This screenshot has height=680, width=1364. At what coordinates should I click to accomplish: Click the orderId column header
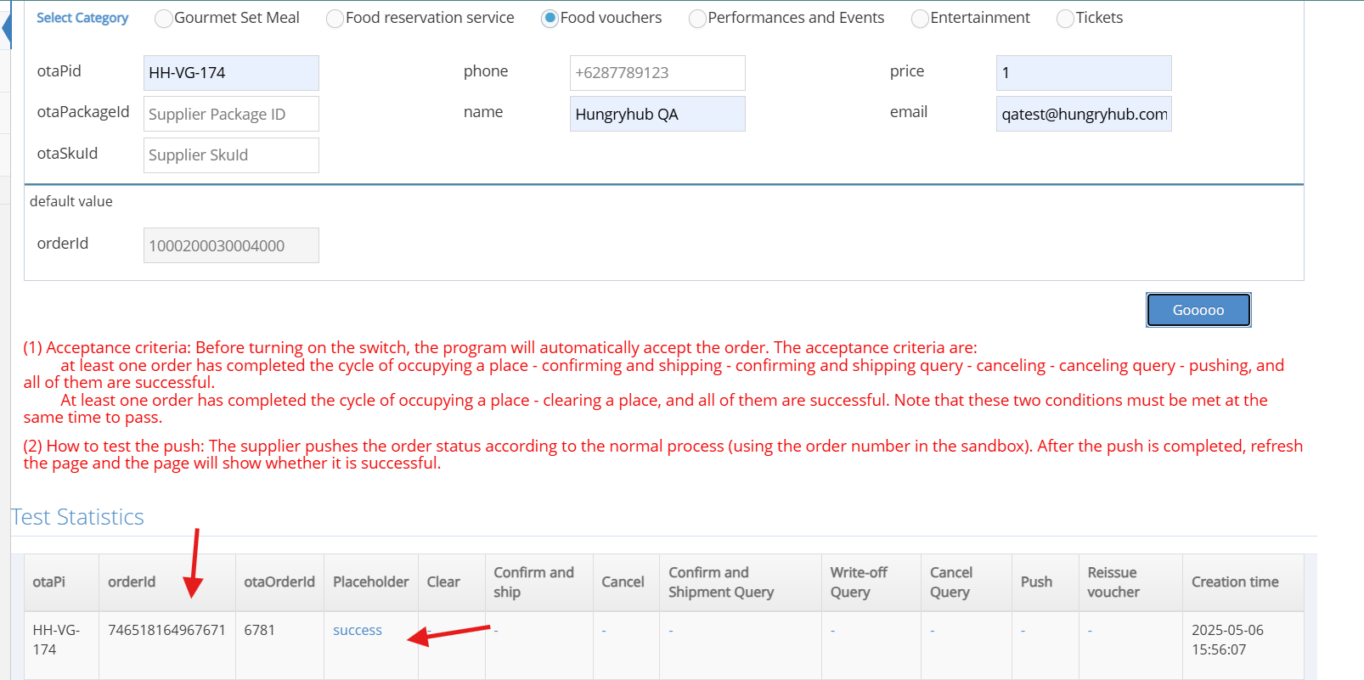pyautogui.click(x=132, y=582)
